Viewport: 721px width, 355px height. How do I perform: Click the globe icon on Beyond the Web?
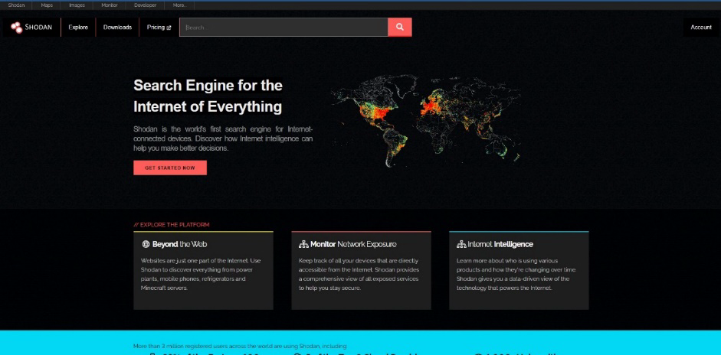(x=146, y=244)
